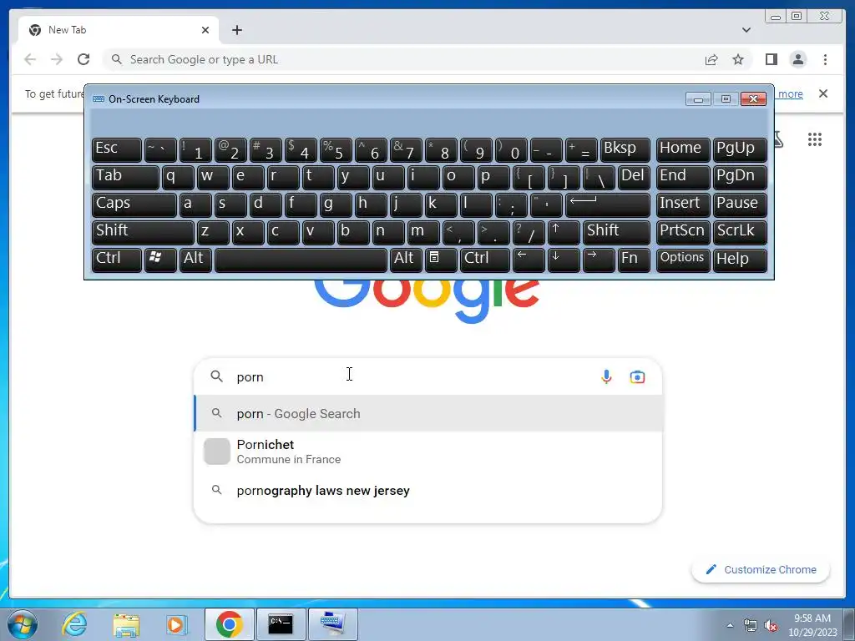This screenshot has width=855, height=641.
Task: Start voice search microphone
Action: [x=606, y=376]
